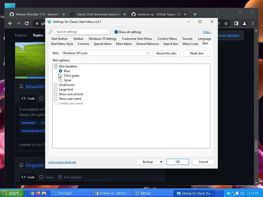Switch to the Menu Look tab
This screenshot has width=263, height=197.
point(190,44)
